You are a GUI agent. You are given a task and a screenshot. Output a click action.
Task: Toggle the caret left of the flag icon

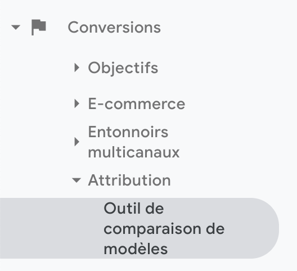[x=16, y=28]
